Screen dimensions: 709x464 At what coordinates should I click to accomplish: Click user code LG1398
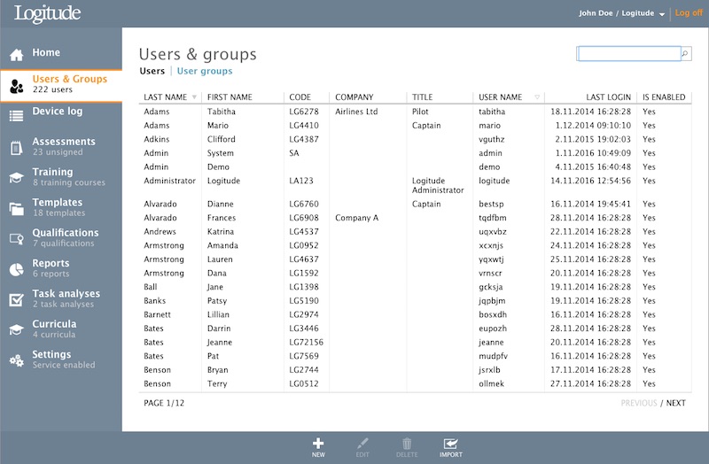click(x=304, y=287)
